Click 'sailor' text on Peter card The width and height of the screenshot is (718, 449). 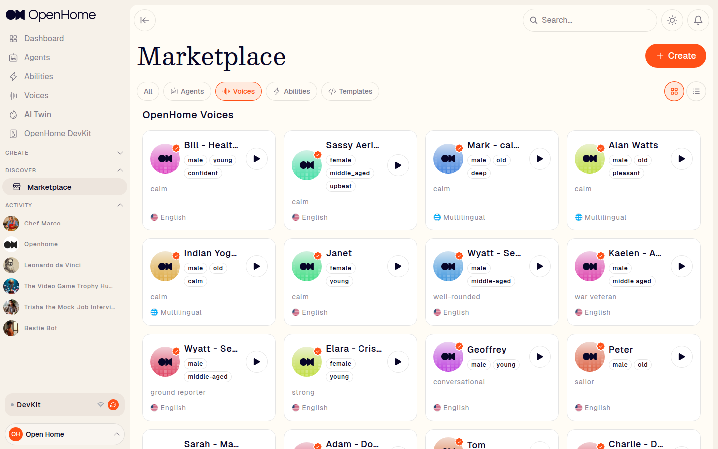[584, 382]
